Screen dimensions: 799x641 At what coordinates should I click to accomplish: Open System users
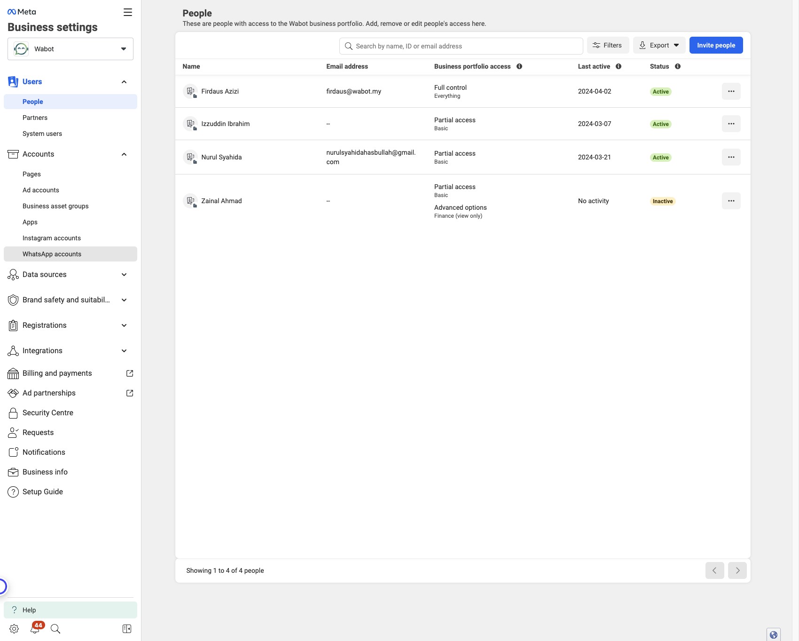[70, 134]
